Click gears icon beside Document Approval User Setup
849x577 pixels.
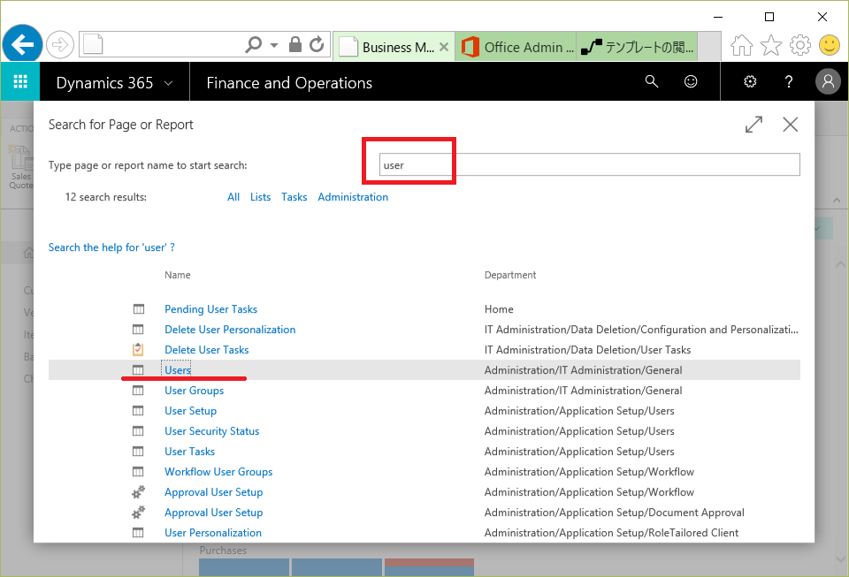[x=139, y=512]
